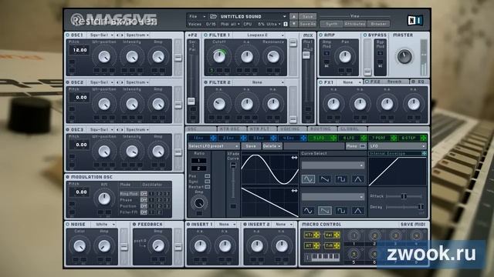
Task: Select square wave for the upper LFO curve
Action: [x=341, y=179]
